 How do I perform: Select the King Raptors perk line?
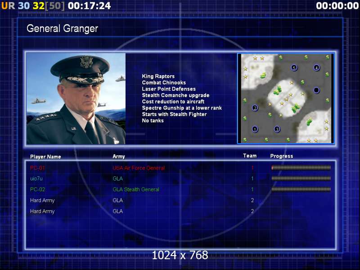[x=158, y=76]
